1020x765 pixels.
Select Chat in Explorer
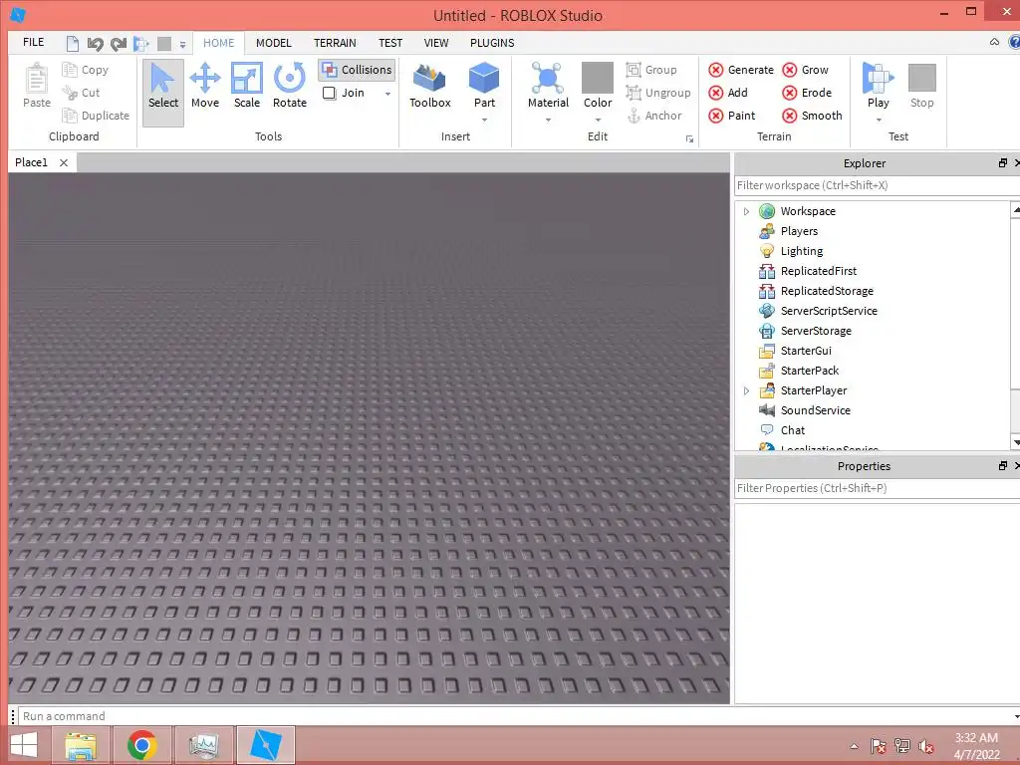pyautogui.click(x=792, y=430)
